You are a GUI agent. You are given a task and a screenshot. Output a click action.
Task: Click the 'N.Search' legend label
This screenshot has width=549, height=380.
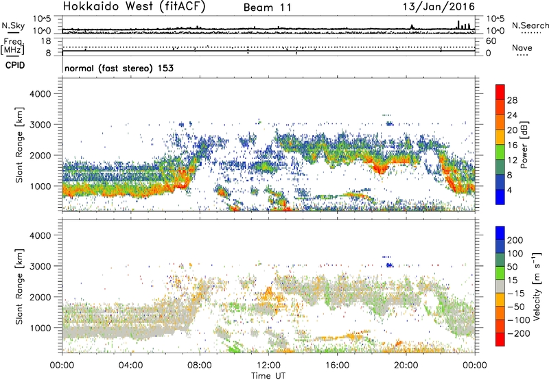pos(530,25)
